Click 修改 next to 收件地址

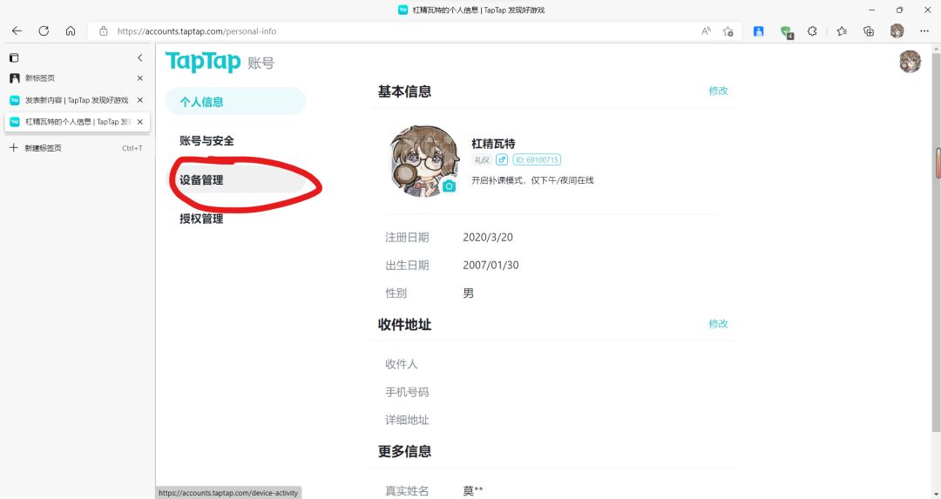click(718, 324)
